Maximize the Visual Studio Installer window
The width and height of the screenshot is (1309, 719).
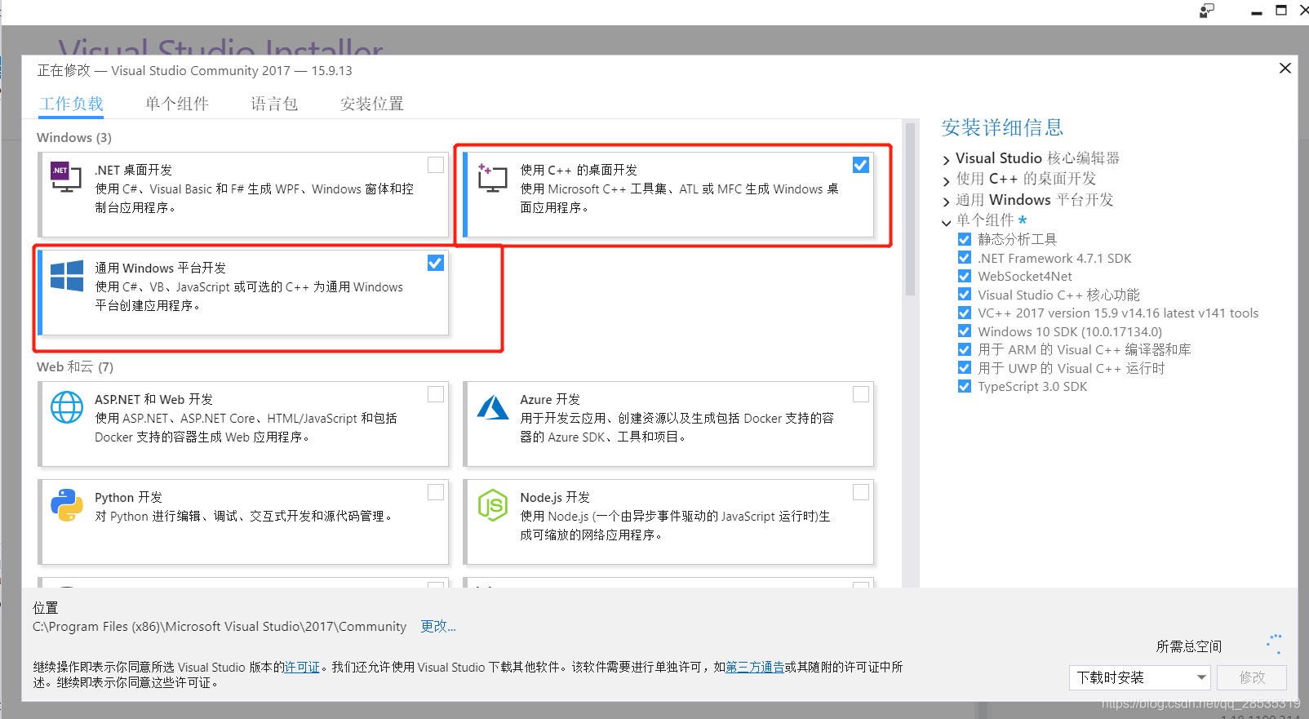click(1281, 11)
